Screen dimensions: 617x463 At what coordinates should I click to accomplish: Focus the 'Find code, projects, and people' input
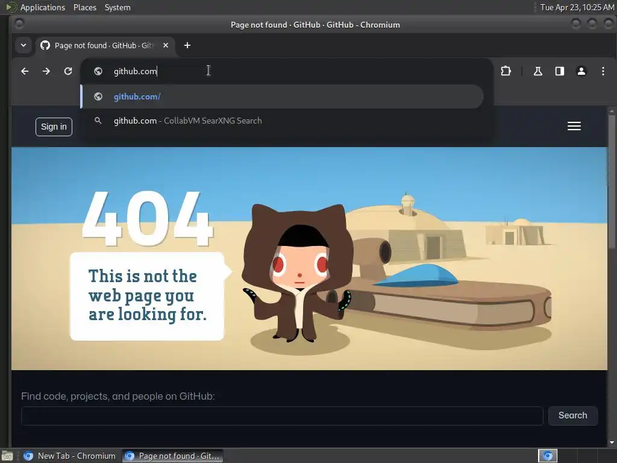click(282, 416)
